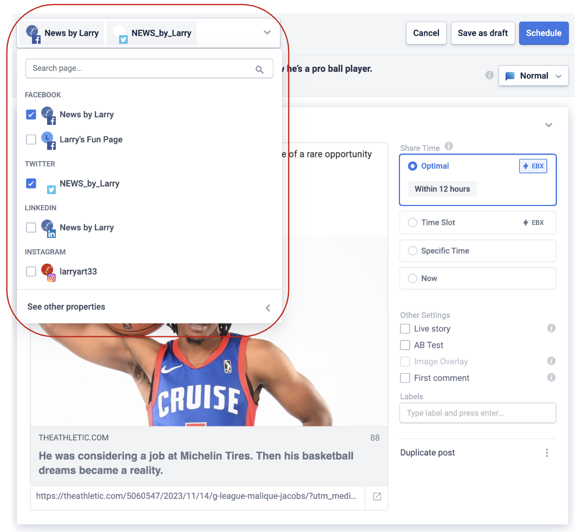The width and height of the screenshot is (577, 532).
Task: Open See other properties
Action: pos(67,307)
